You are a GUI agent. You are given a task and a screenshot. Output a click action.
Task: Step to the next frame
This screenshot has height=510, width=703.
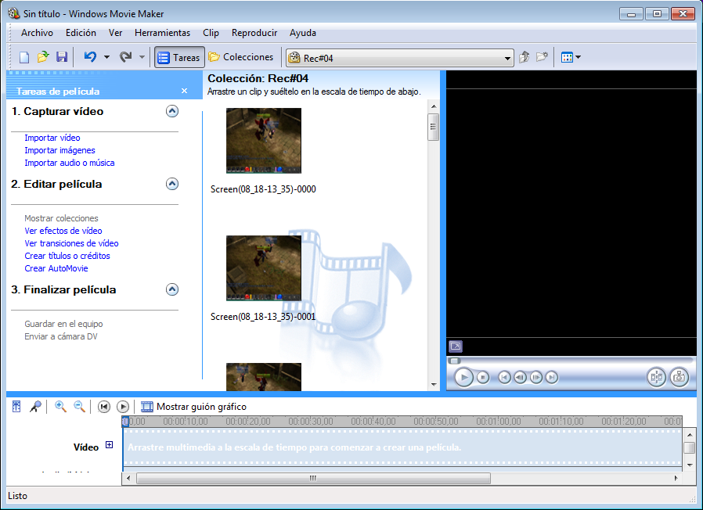pyautogui.click(x=536, y=377)
